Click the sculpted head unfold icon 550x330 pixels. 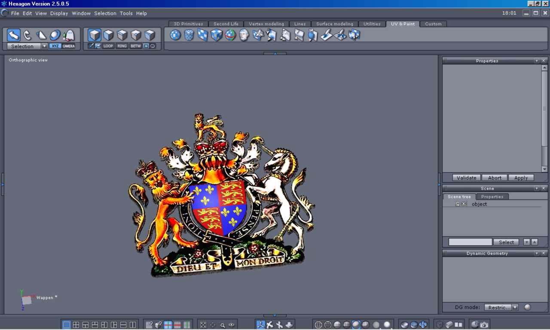click(244, 35)
